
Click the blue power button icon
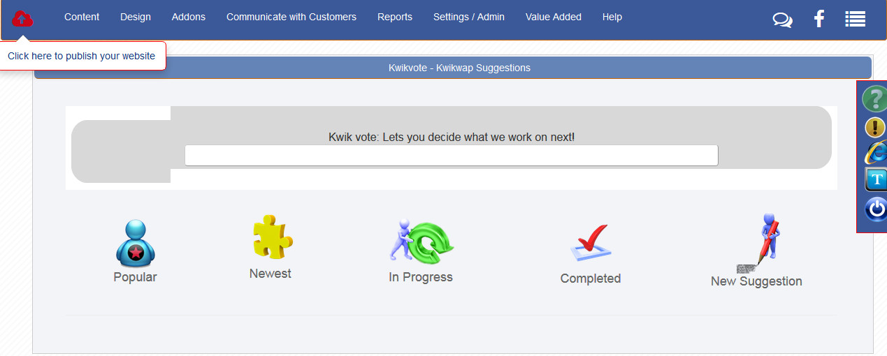pos(876,209)
